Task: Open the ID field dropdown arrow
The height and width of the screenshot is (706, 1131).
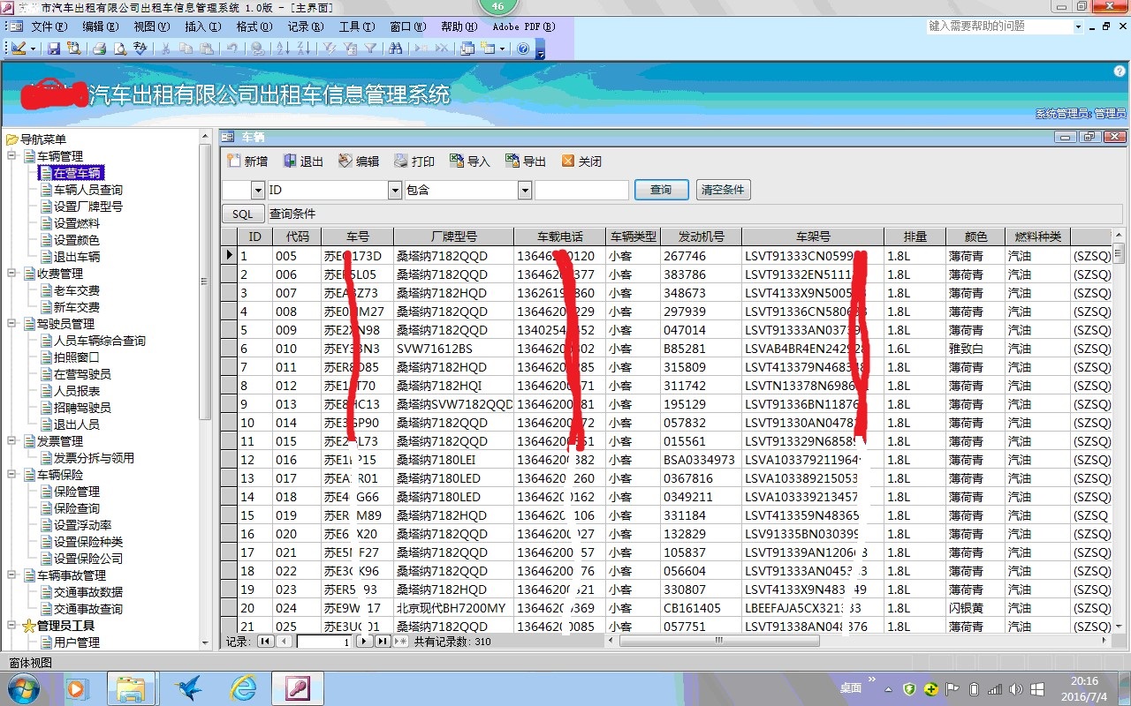Action: click(395, 190)
